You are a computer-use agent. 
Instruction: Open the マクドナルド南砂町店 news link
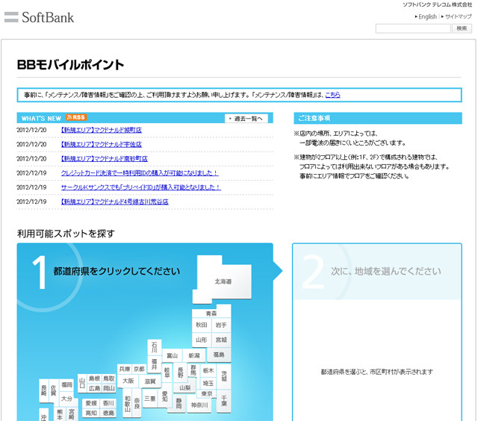(x=105, y=158)
